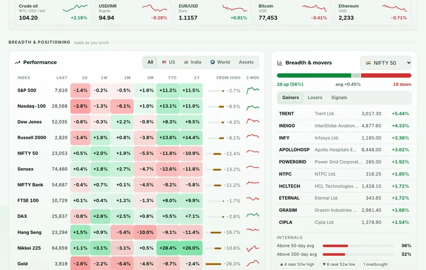Screen dimensions: 426x270
Task: Open the INDIGO gainer row
Action: click(344, 126)
